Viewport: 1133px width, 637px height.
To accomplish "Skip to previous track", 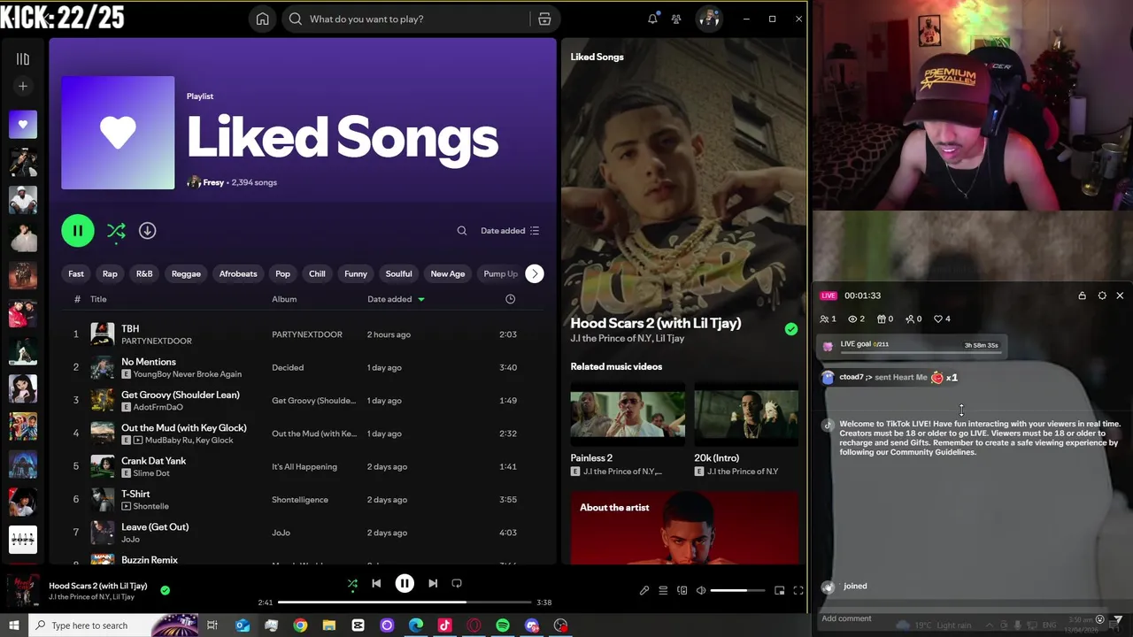I will [376, 584].
